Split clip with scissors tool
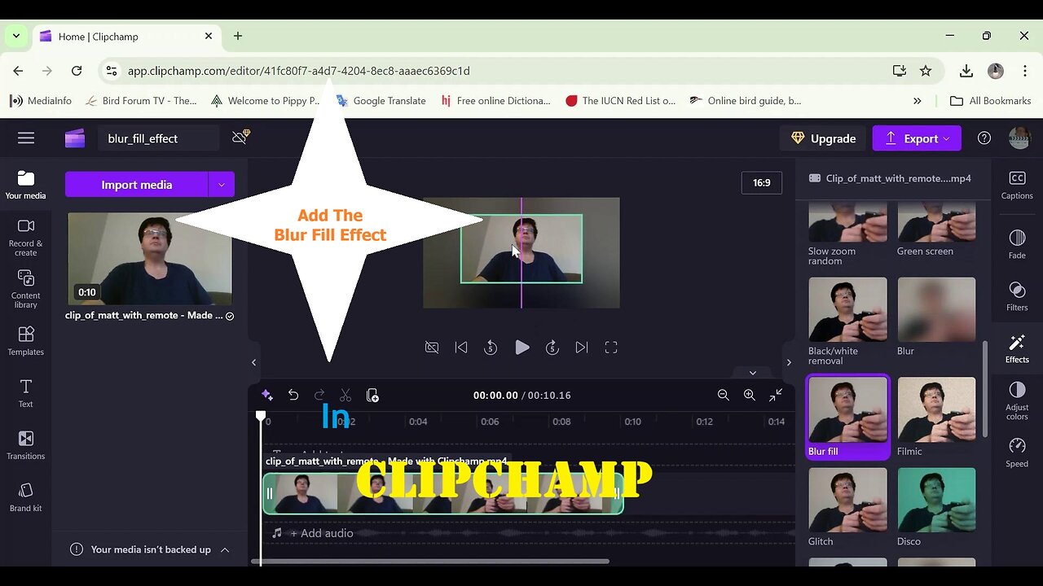Screen dimensions: 1043x586 [x=345, y=395]
